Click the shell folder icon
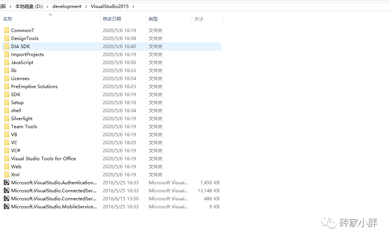 6,111
